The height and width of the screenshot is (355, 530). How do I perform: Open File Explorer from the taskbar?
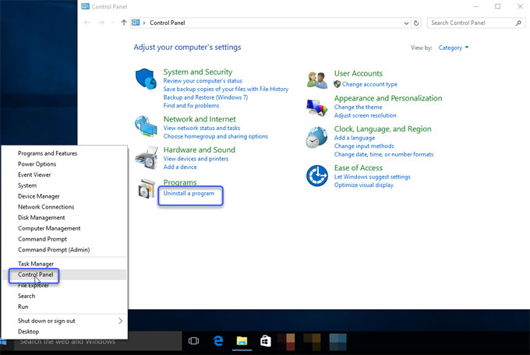[x=242, y=341]
